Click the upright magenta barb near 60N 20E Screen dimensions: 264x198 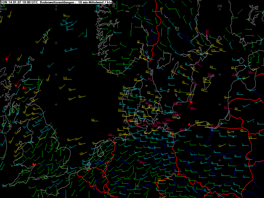[x=207, y=33]
